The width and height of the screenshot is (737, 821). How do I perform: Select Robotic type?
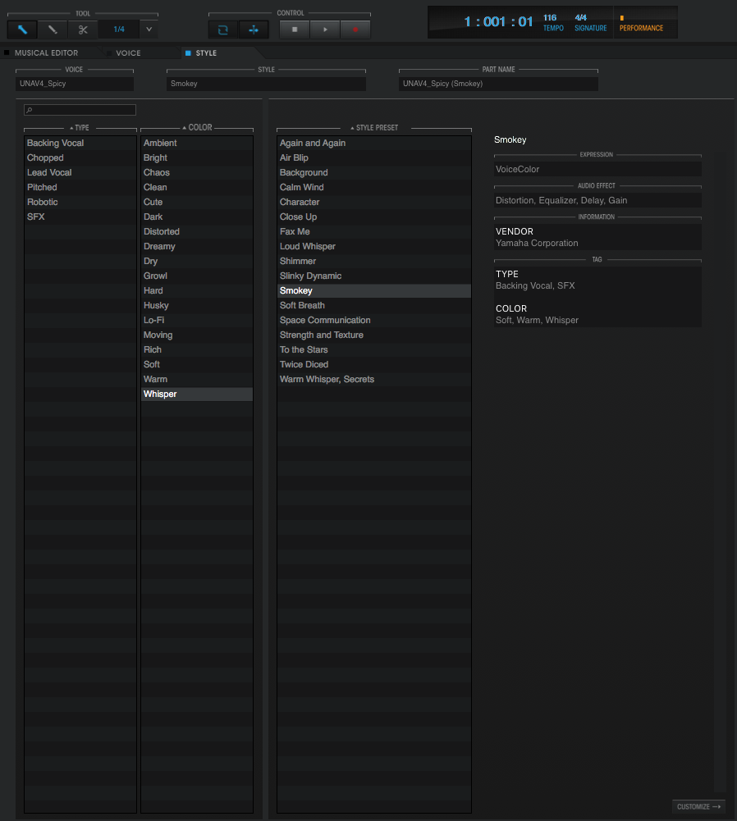click(80, 202)
